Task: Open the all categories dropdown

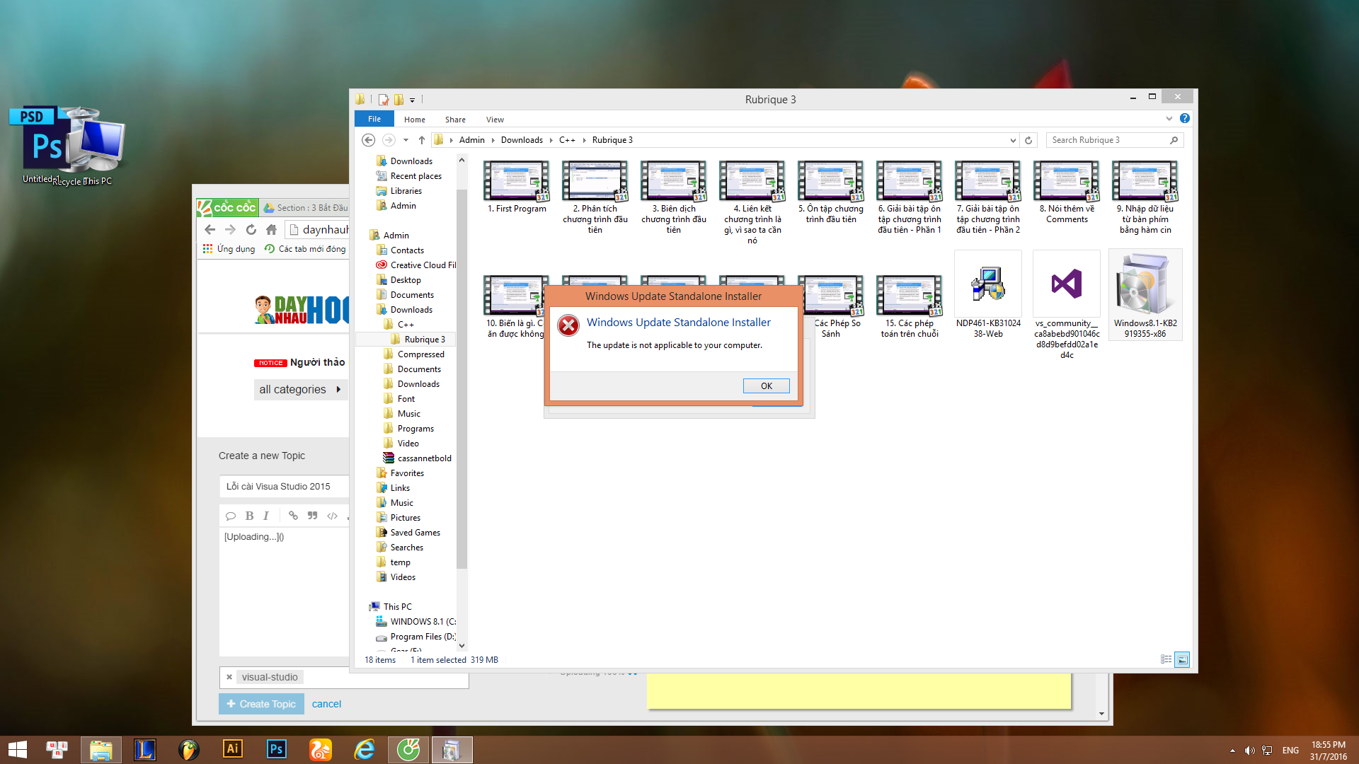Action: tap(301, 389)
